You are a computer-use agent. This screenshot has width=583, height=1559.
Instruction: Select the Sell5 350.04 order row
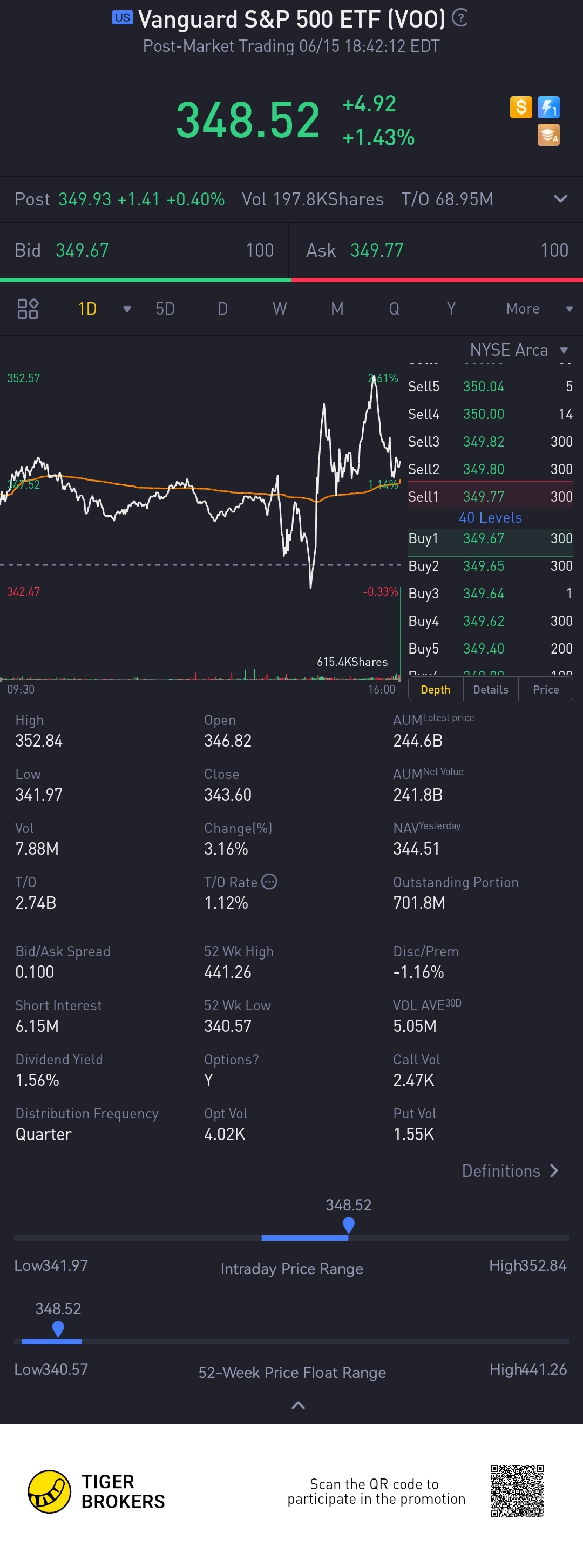tap(491, 387)
